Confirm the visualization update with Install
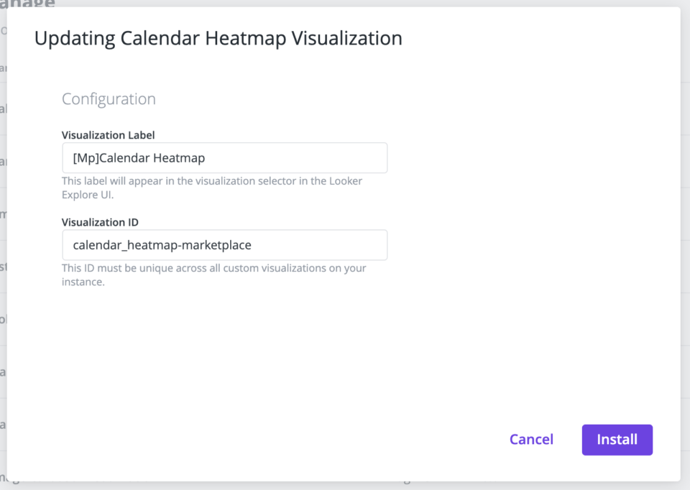Screen dimensions: 690x490 click(617, 439)
